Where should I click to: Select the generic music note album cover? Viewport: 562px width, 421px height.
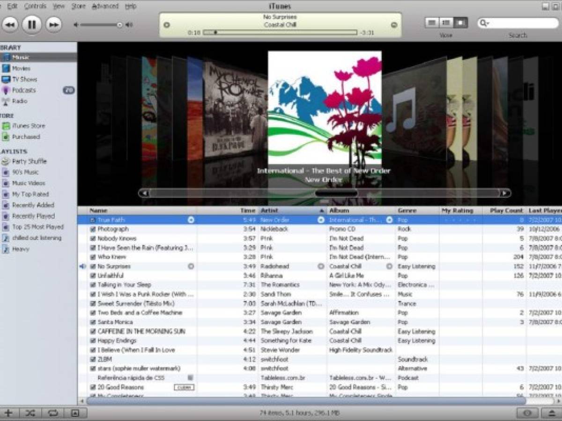point(414,111)
